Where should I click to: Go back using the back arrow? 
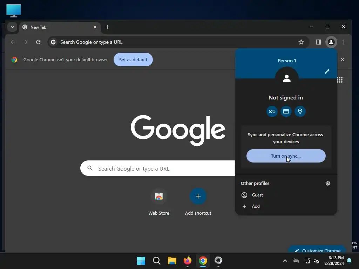(x=13, y=42)
